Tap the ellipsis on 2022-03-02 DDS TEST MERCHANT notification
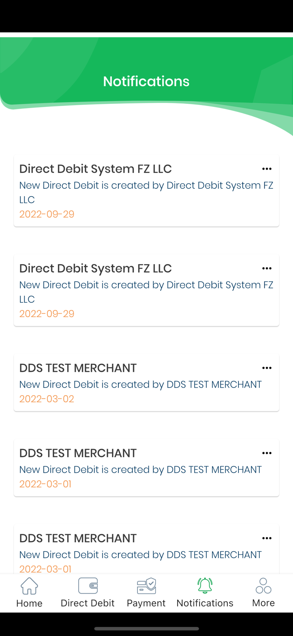The height and width of the screenshot is (636, 293). click(267, 368)
